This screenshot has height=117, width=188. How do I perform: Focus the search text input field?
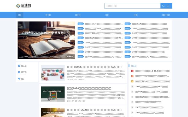pyautogui.click(x=132, y=6)
